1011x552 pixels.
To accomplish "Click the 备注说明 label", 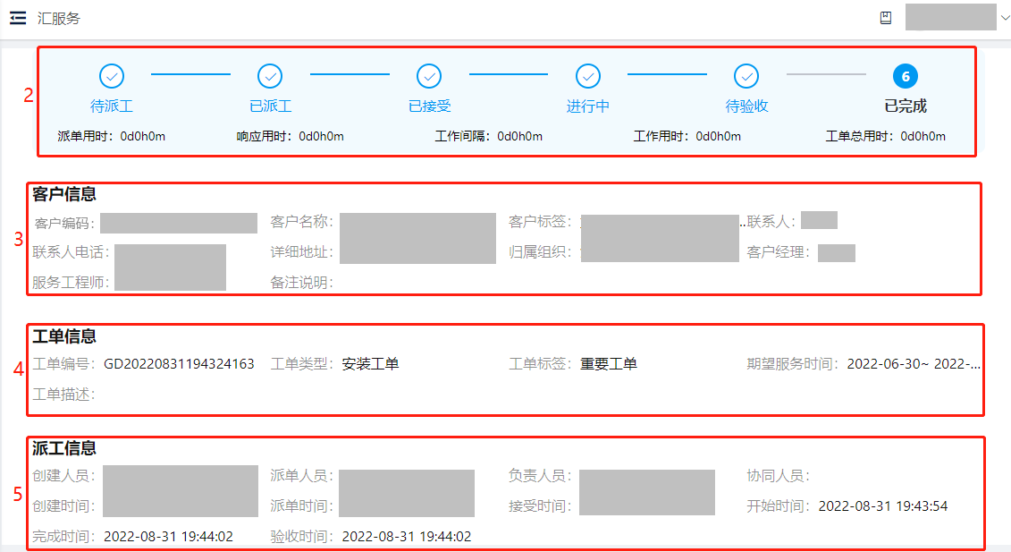I will point(302,282).
